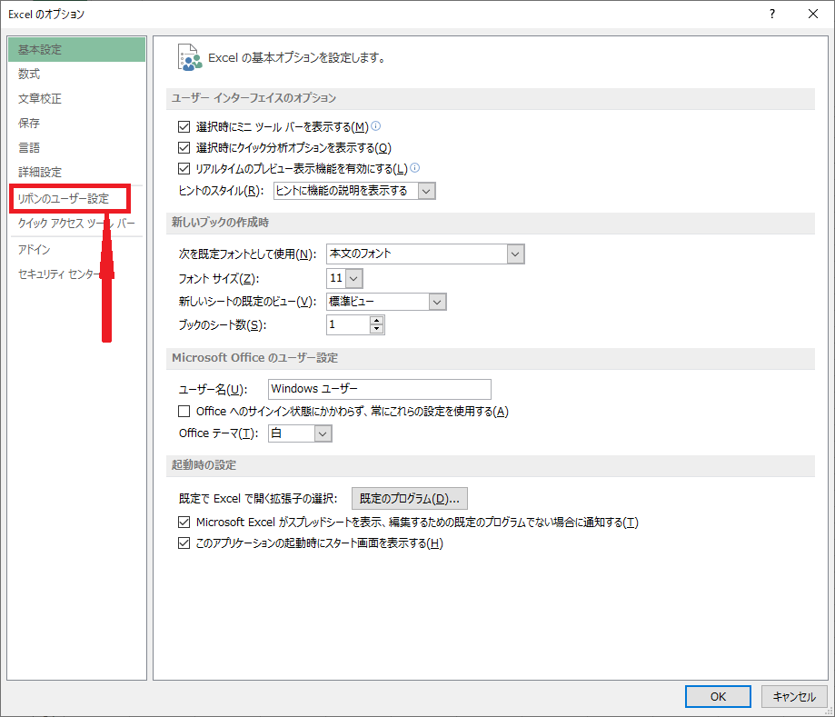This screenshot has height=717, width=835.
Task: Toggle 選択時にクイック分析オプションを表示する checkbox
Action: pyautogui.click(x=184, y=147)
